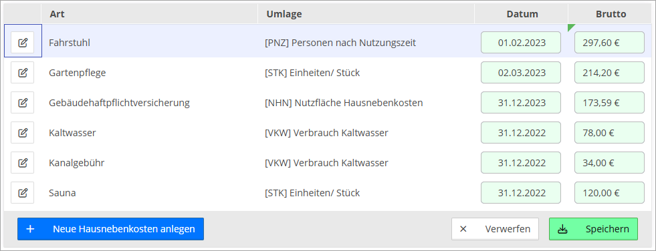This screenshot has width=656, height=251.
Task: Click the 78,00 € Brutto field
Action: tap(609, 133)
